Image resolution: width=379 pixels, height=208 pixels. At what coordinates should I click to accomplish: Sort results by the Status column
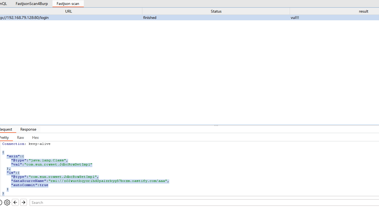pyautogui.click(x=216, y=11)
